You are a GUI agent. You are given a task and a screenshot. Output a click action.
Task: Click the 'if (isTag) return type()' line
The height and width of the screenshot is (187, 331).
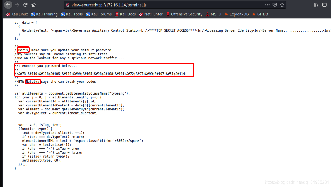click(46, 157)
